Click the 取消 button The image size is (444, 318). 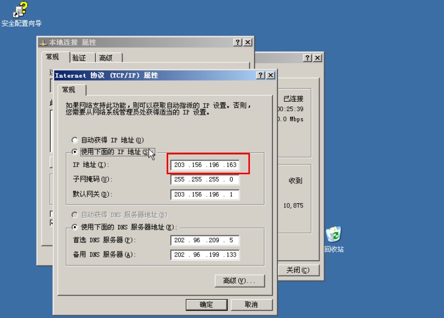tap(251, 305)
